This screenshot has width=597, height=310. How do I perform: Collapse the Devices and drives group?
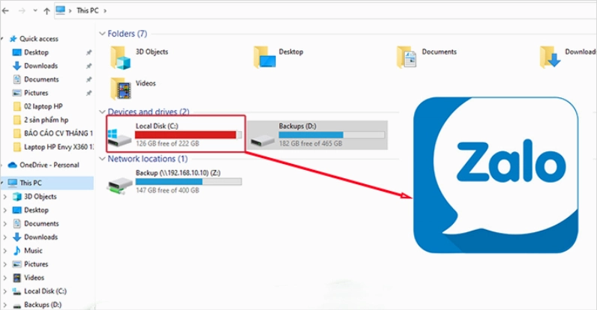(103, 112)
